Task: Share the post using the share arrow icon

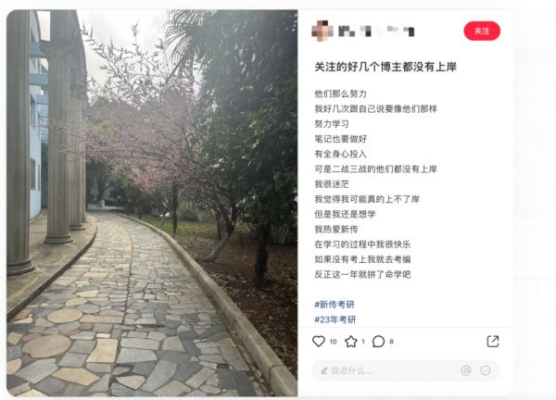Action: click(x=493, y=341)
